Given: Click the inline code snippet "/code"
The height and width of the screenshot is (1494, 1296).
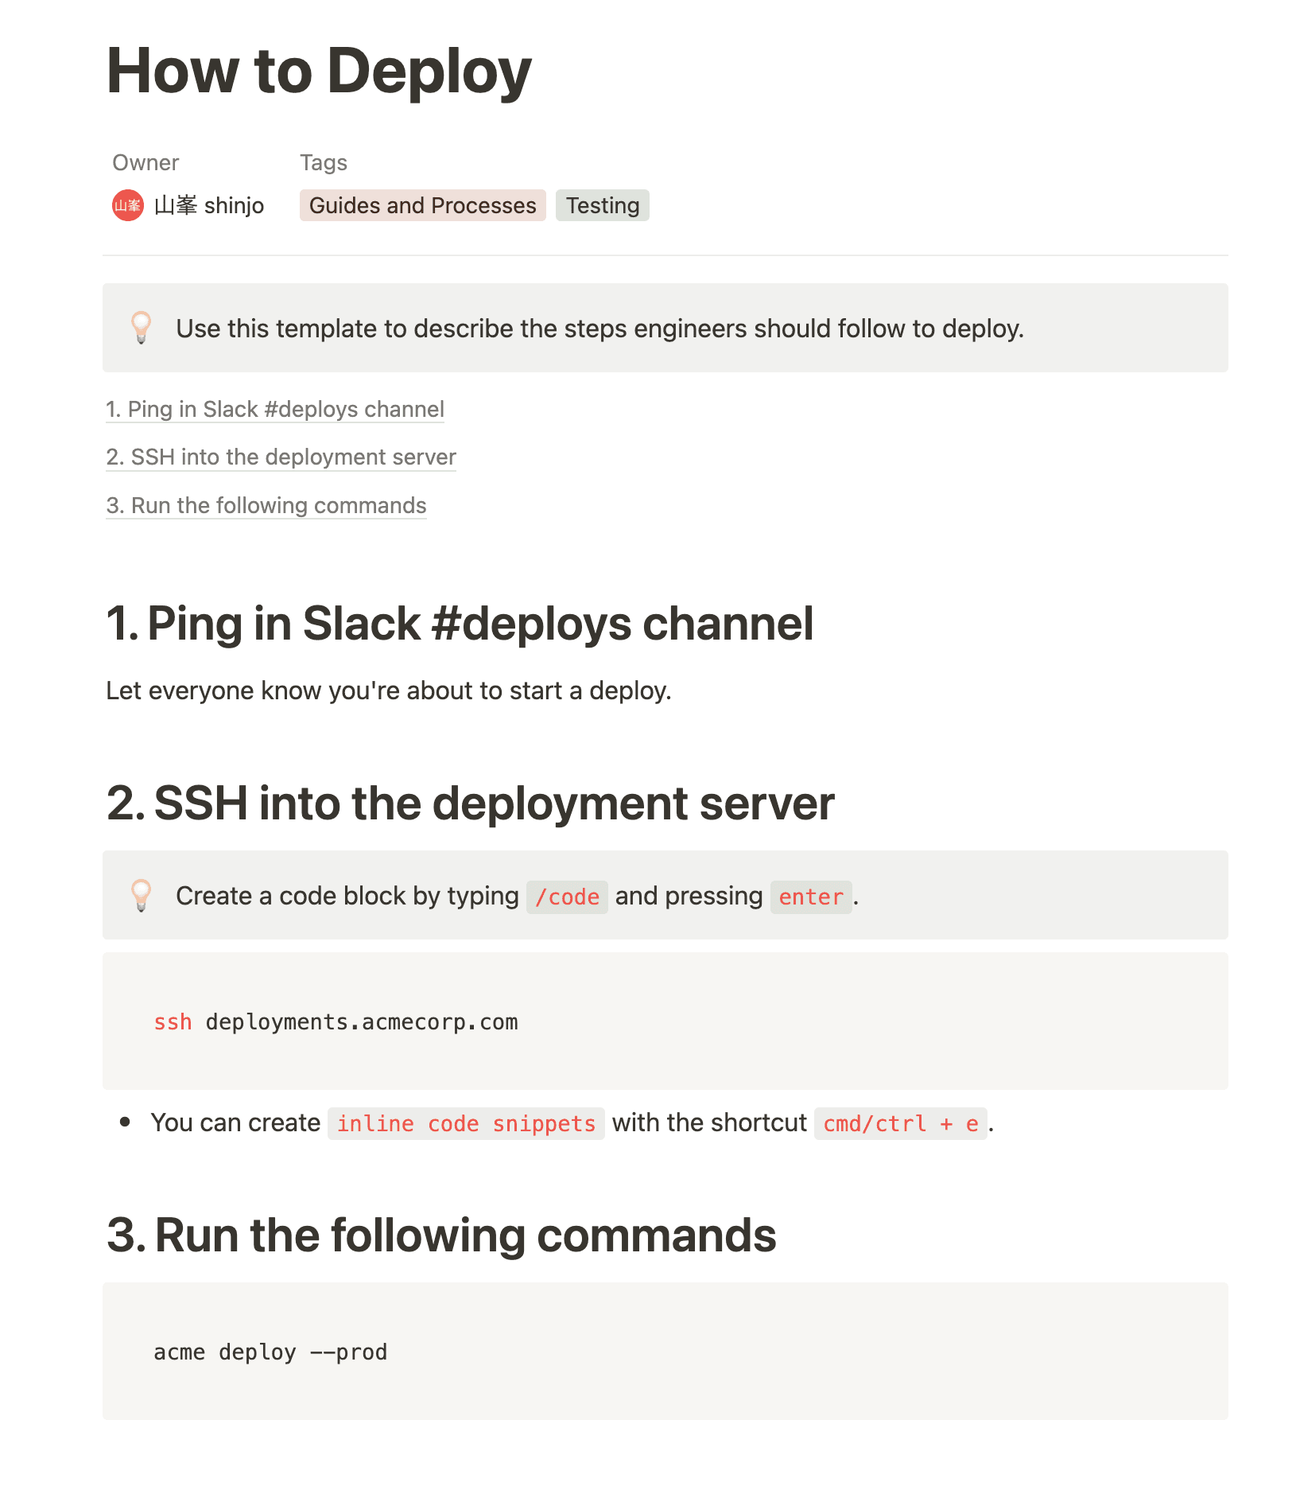Looking at the screenshot, I should click(566, 897).
